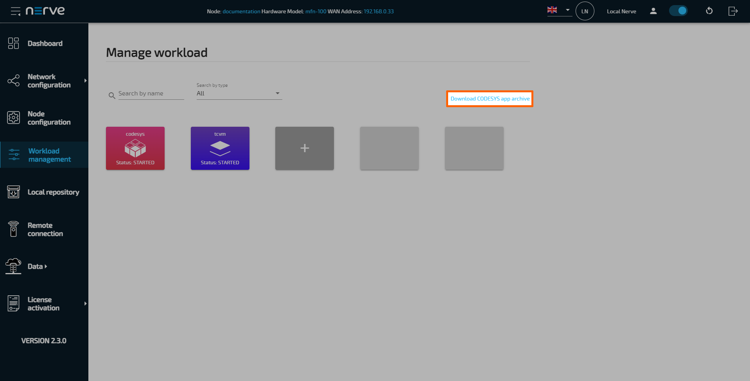Select the Node configuration icon
This screenshot has height=381, width=750.
pos(13,117)
